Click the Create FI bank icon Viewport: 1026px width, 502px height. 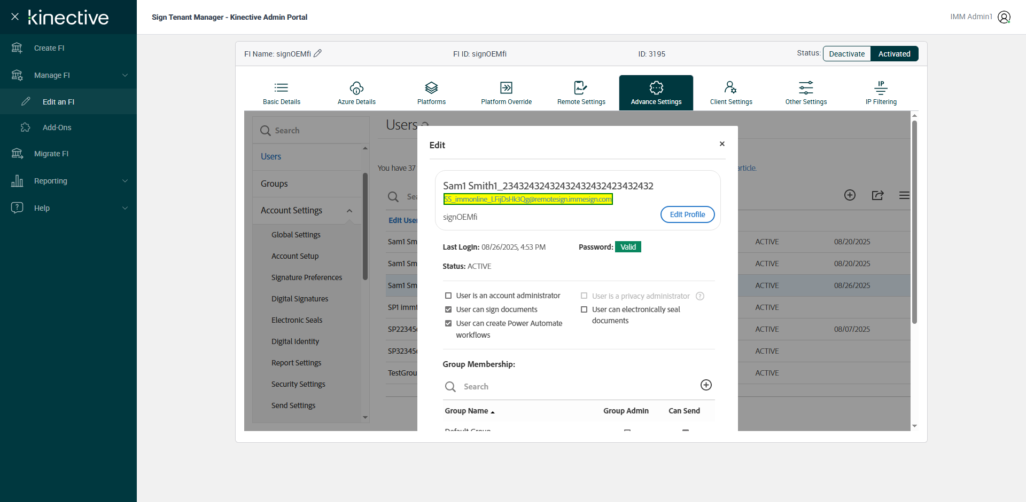(17, 48)
